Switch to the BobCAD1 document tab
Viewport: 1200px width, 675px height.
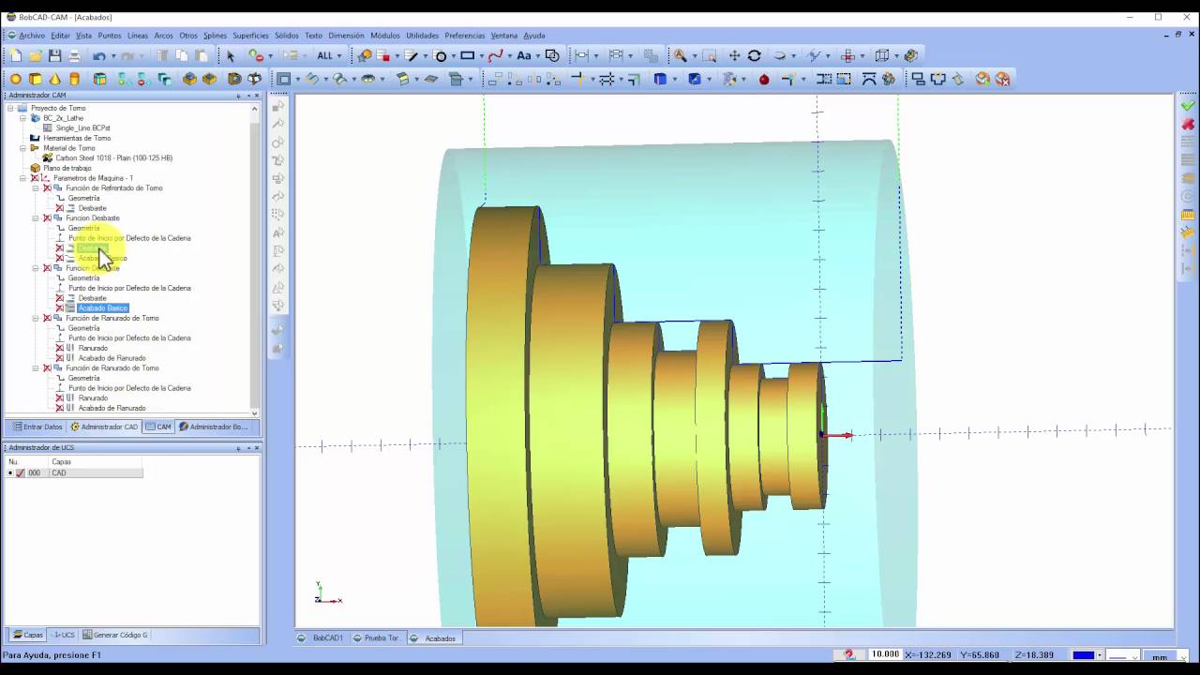click(321, 638)
